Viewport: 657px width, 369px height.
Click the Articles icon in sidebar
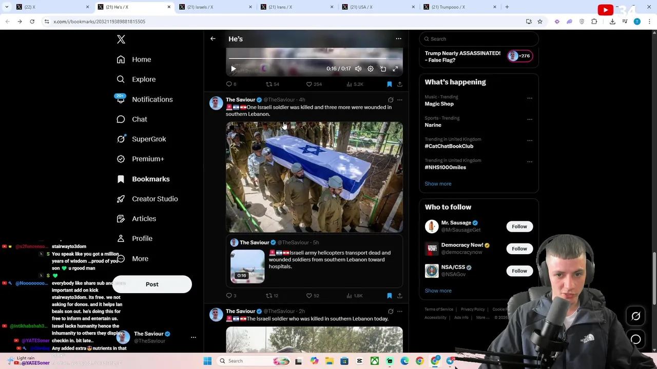point(121,219)
